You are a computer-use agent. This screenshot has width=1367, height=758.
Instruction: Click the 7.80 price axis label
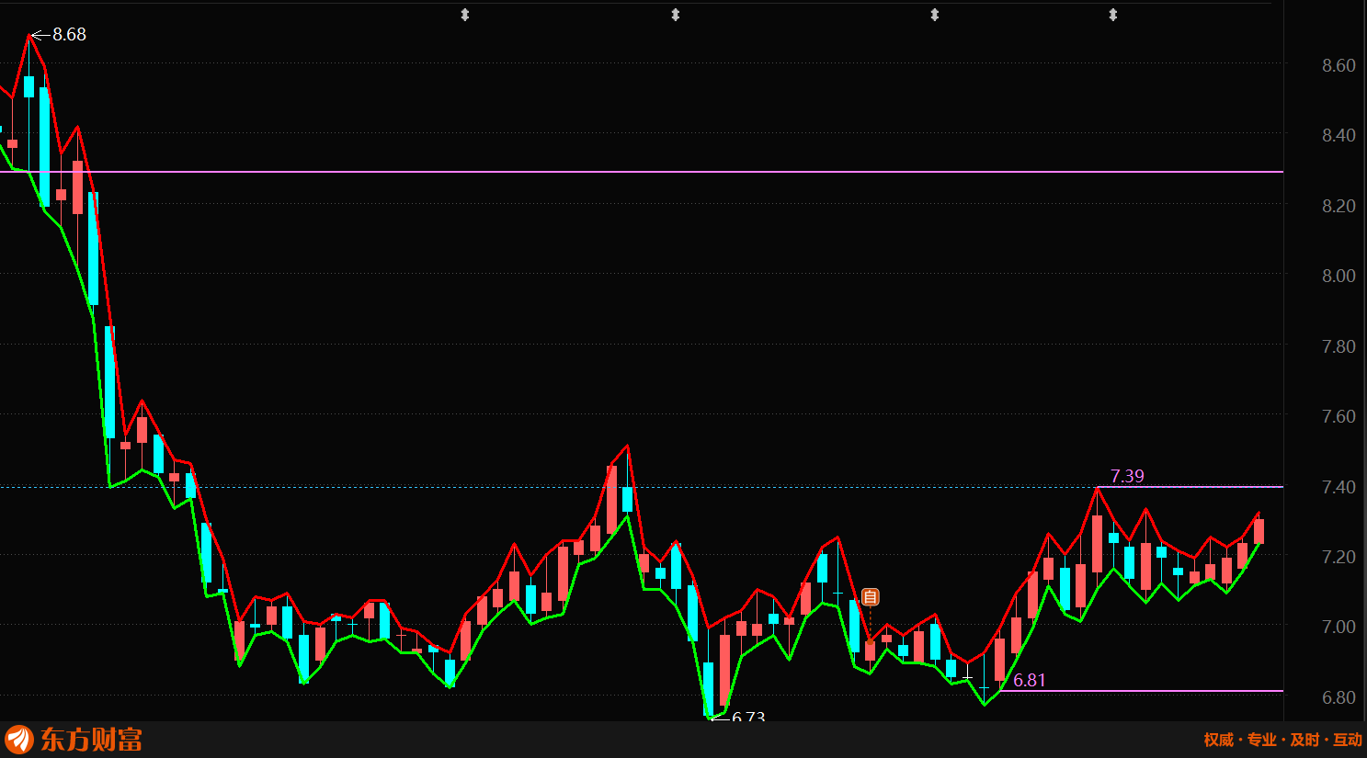pyautogui.click(x=1339, y=346)
